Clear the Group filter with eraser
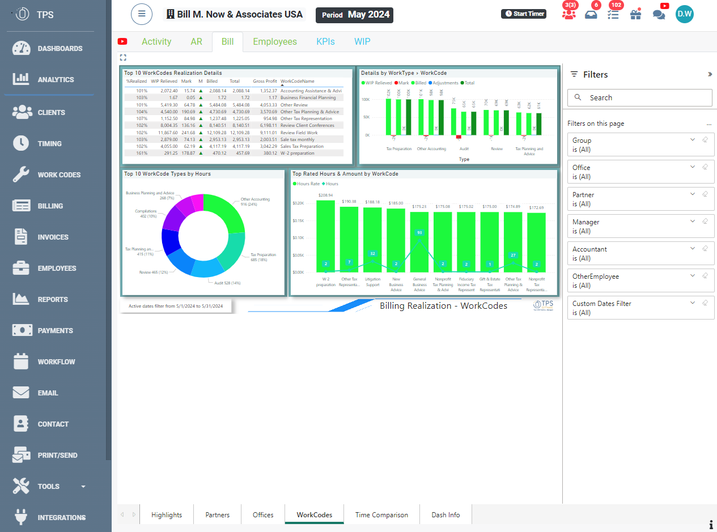 point(705,139)
